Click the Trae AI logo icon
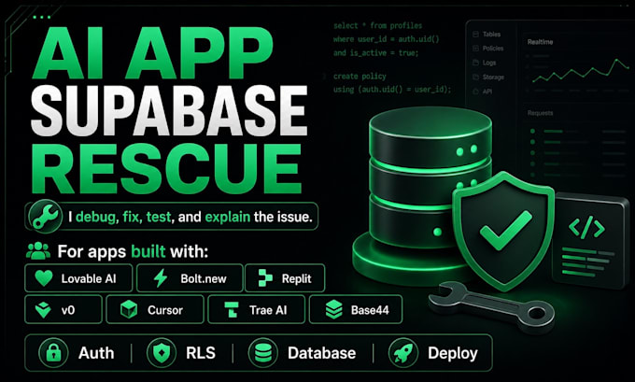Viewport: 635px width, 382px height. coord(231,310)
